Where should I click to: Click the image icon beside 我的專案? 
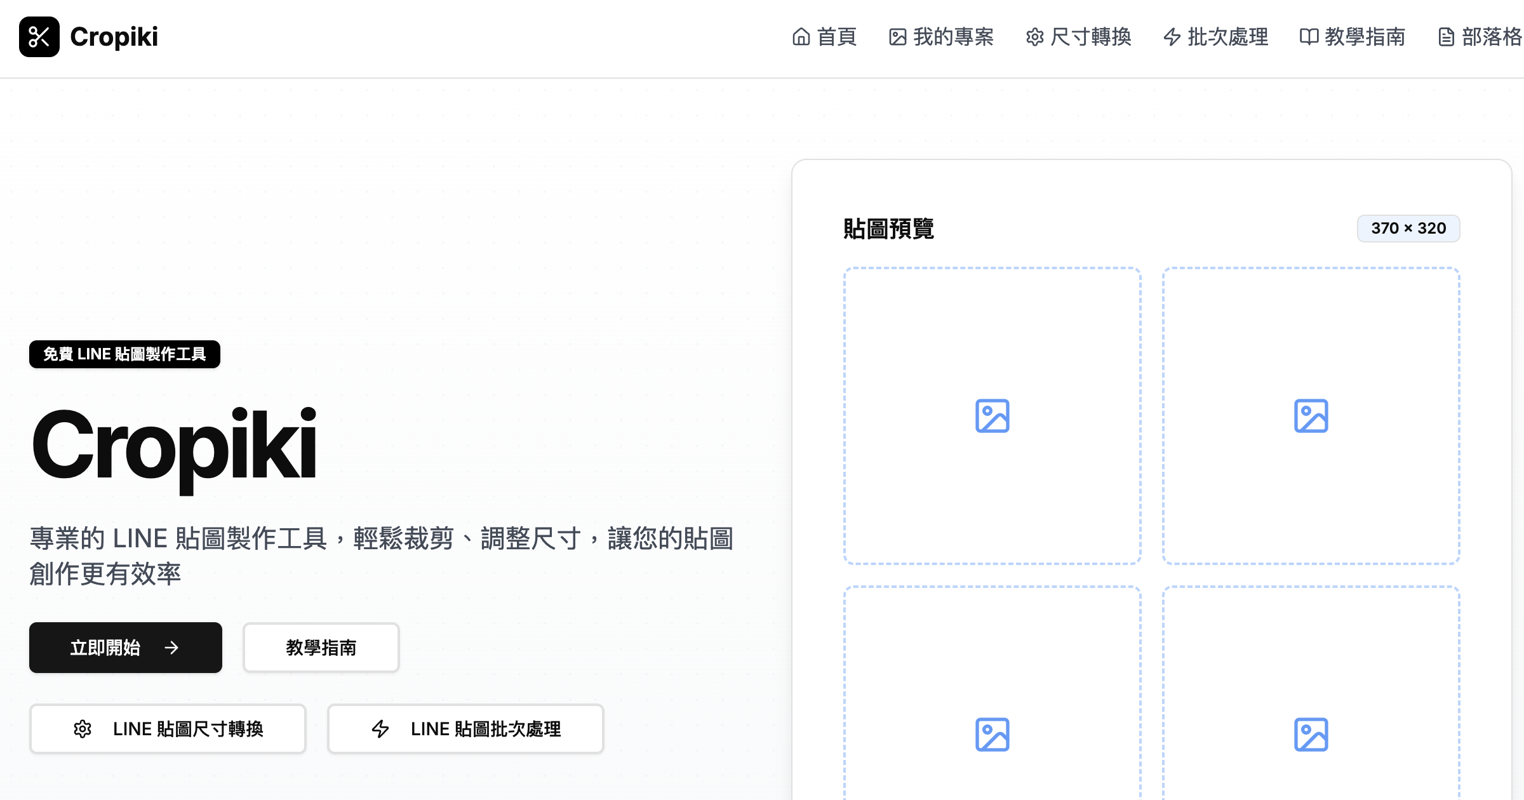click(897, 37)
